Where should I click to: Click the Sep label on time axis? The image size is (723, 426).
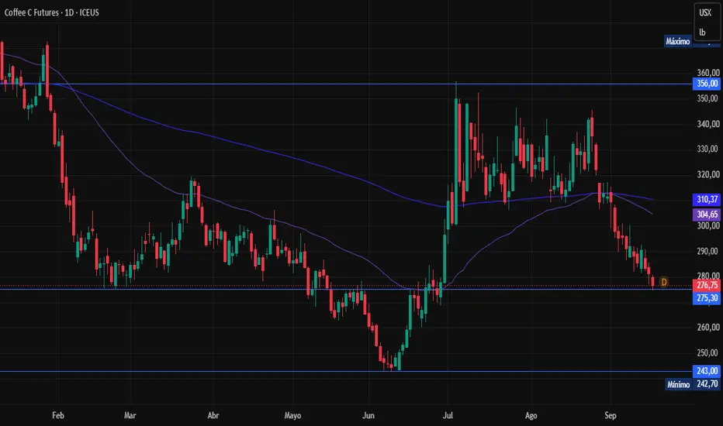pyautogui.click(x=610, y=415)
